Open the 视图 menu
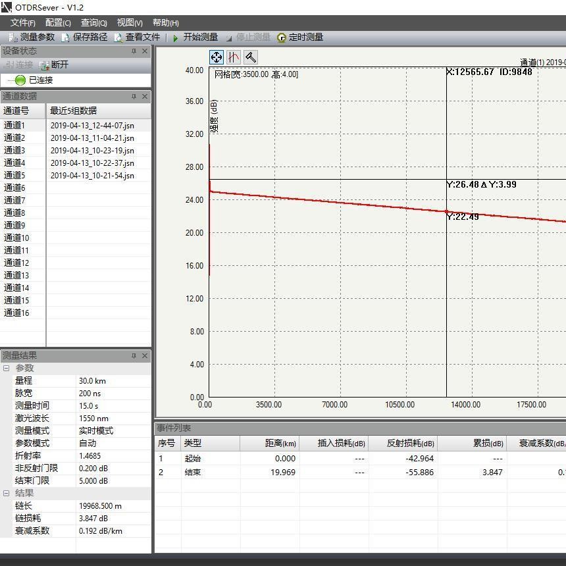The width and height of the screenshot is (566, 566). (130, 23)
